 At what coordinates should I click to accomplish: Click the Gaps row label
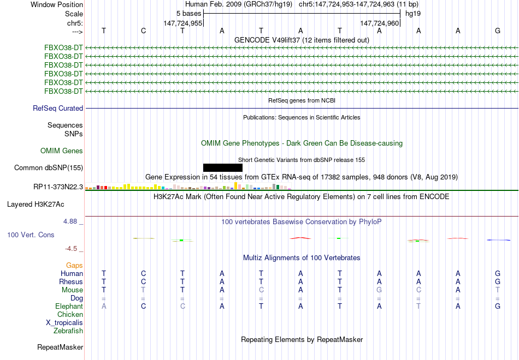74,265
